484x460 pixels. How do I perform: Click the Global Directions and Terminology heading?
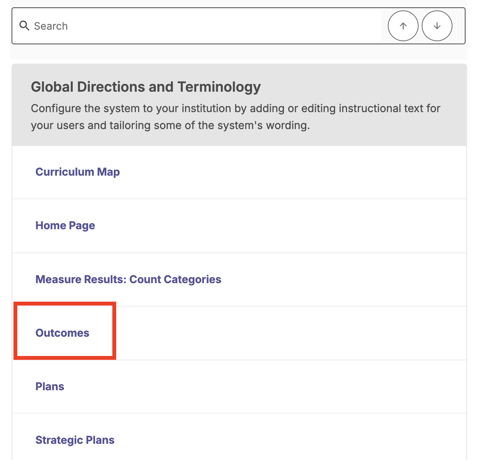(146, 87)
